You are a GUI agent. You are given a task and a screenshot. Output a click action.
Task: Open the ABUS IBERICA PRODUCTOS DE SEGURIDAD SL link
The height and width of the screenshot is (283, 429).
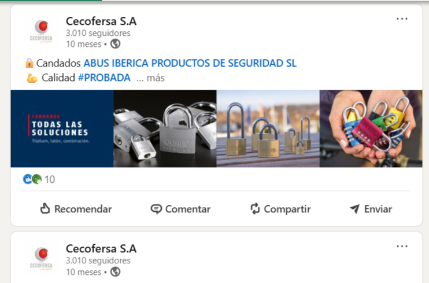tap(190, 63)
